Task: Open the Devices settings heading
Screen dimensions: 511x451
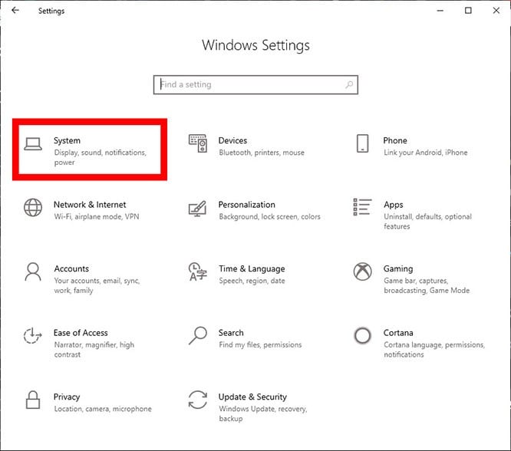Action: (x=232, y=140)
